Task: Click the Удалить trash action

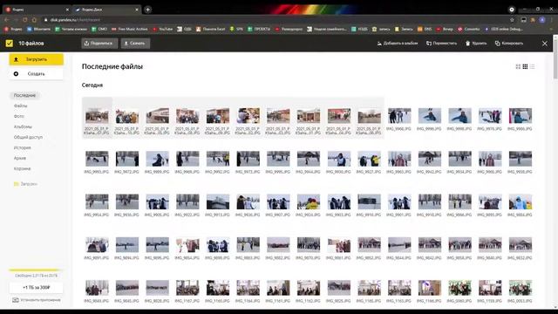Action: (476, 44)
